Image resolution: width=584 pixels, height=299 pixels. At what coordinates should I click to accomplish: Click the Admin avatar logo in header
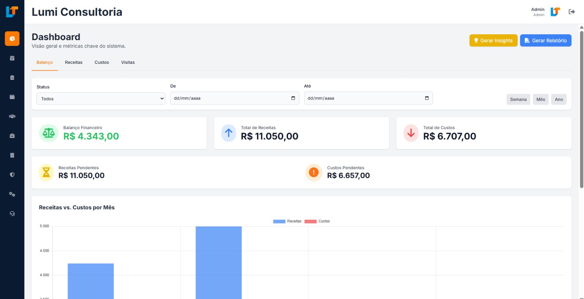[x=555, y=12]
